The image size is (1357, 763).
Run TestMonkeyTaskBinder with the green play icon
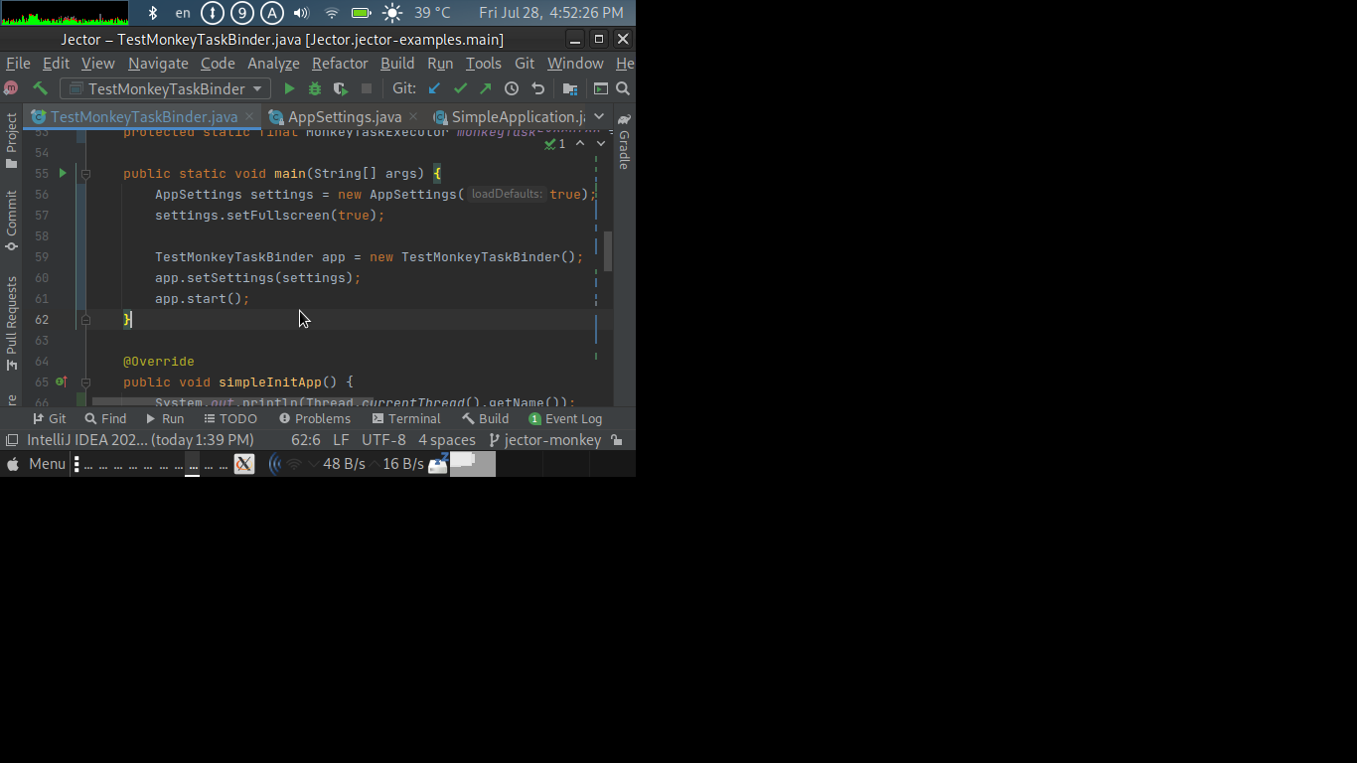click(x=289, y=88)
